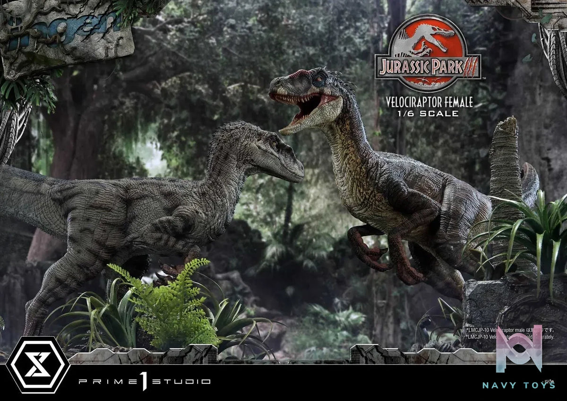Click the LMCJP-10 Velociraptor male disclaimer line
This screenshot has height=401, width=567.
tap(511, 330)
